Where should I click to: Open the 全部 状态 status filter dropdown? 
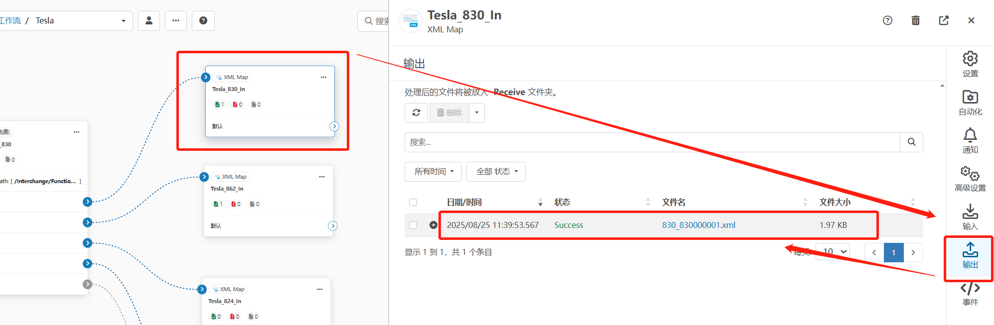tap(496, 172)
